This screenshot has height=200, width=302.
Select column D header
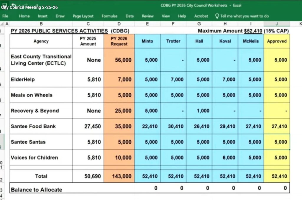pos(119,24)
